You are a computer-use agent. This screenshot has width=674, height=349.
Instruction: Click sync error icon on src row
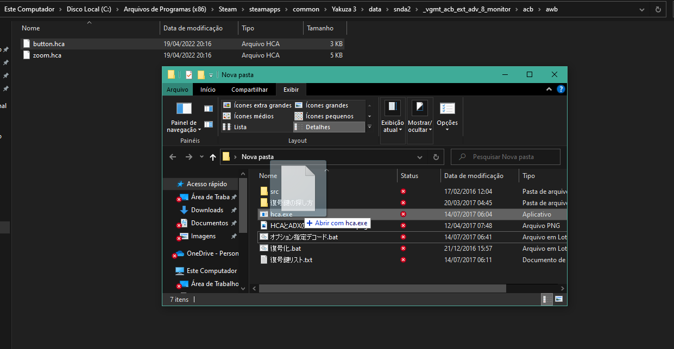404,191
